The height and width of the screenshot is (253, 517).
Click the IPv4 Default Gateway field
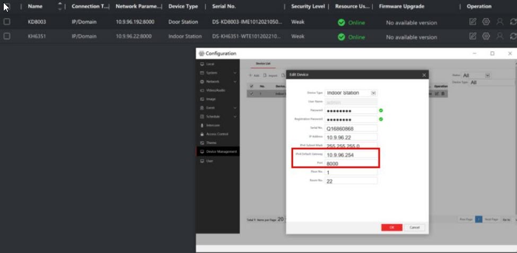point(350,155)
